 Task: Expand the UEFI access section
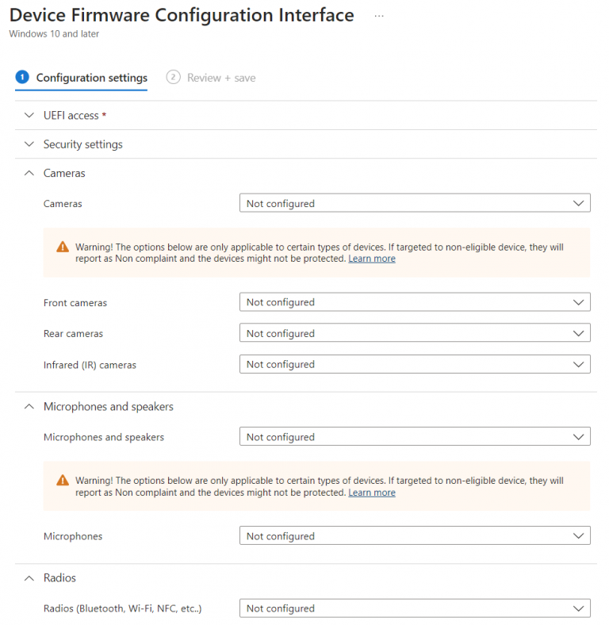(x=29, y=116)
